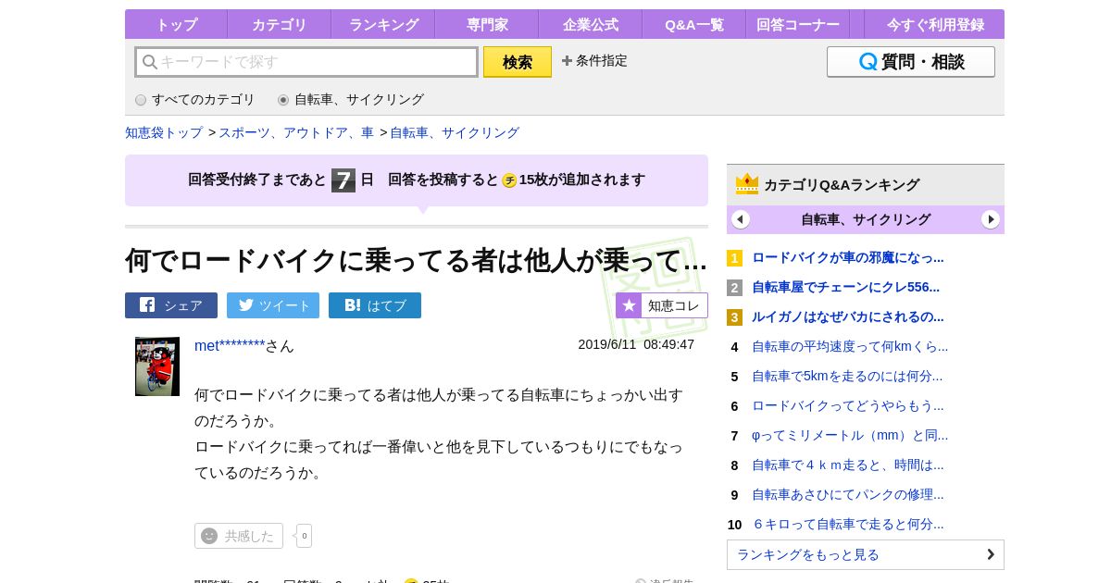Open rank 1 ロードバイクが車の邪魔 link
This screenshot has width=1111, height=583.
pyautogui.click(x=848, y=257)
